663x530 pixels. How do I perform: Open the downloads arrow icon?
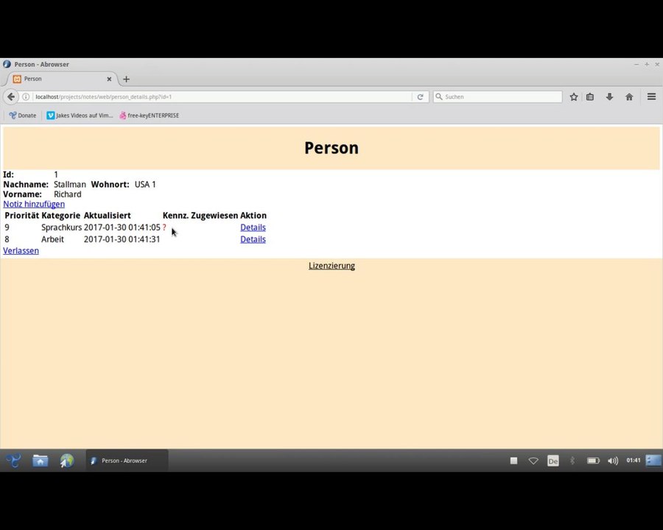tap(609, 96)
